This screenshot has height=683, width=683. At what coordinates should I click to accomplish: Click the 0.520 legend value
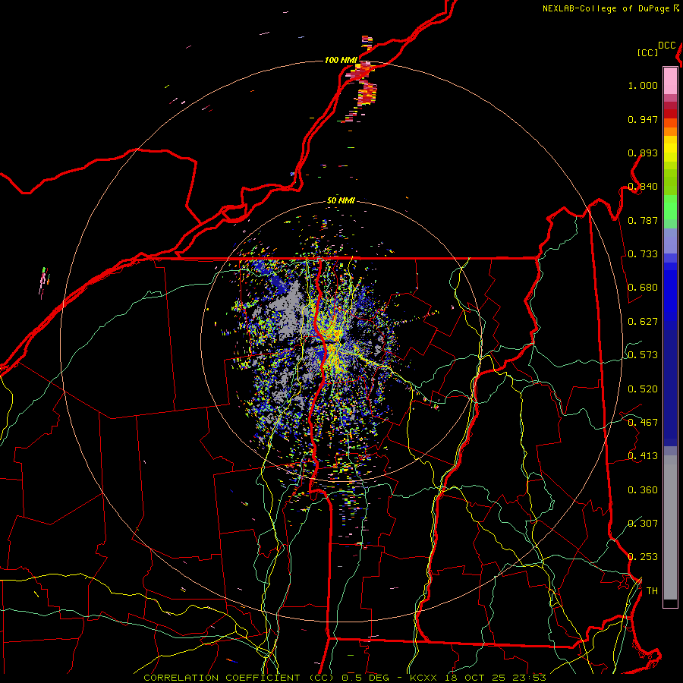click(643, 389)
